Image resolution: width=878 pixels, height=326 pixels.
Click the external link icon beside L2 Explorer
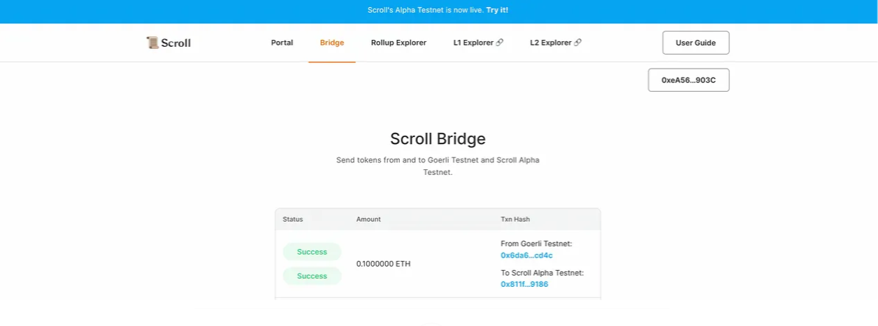(577, 43)
